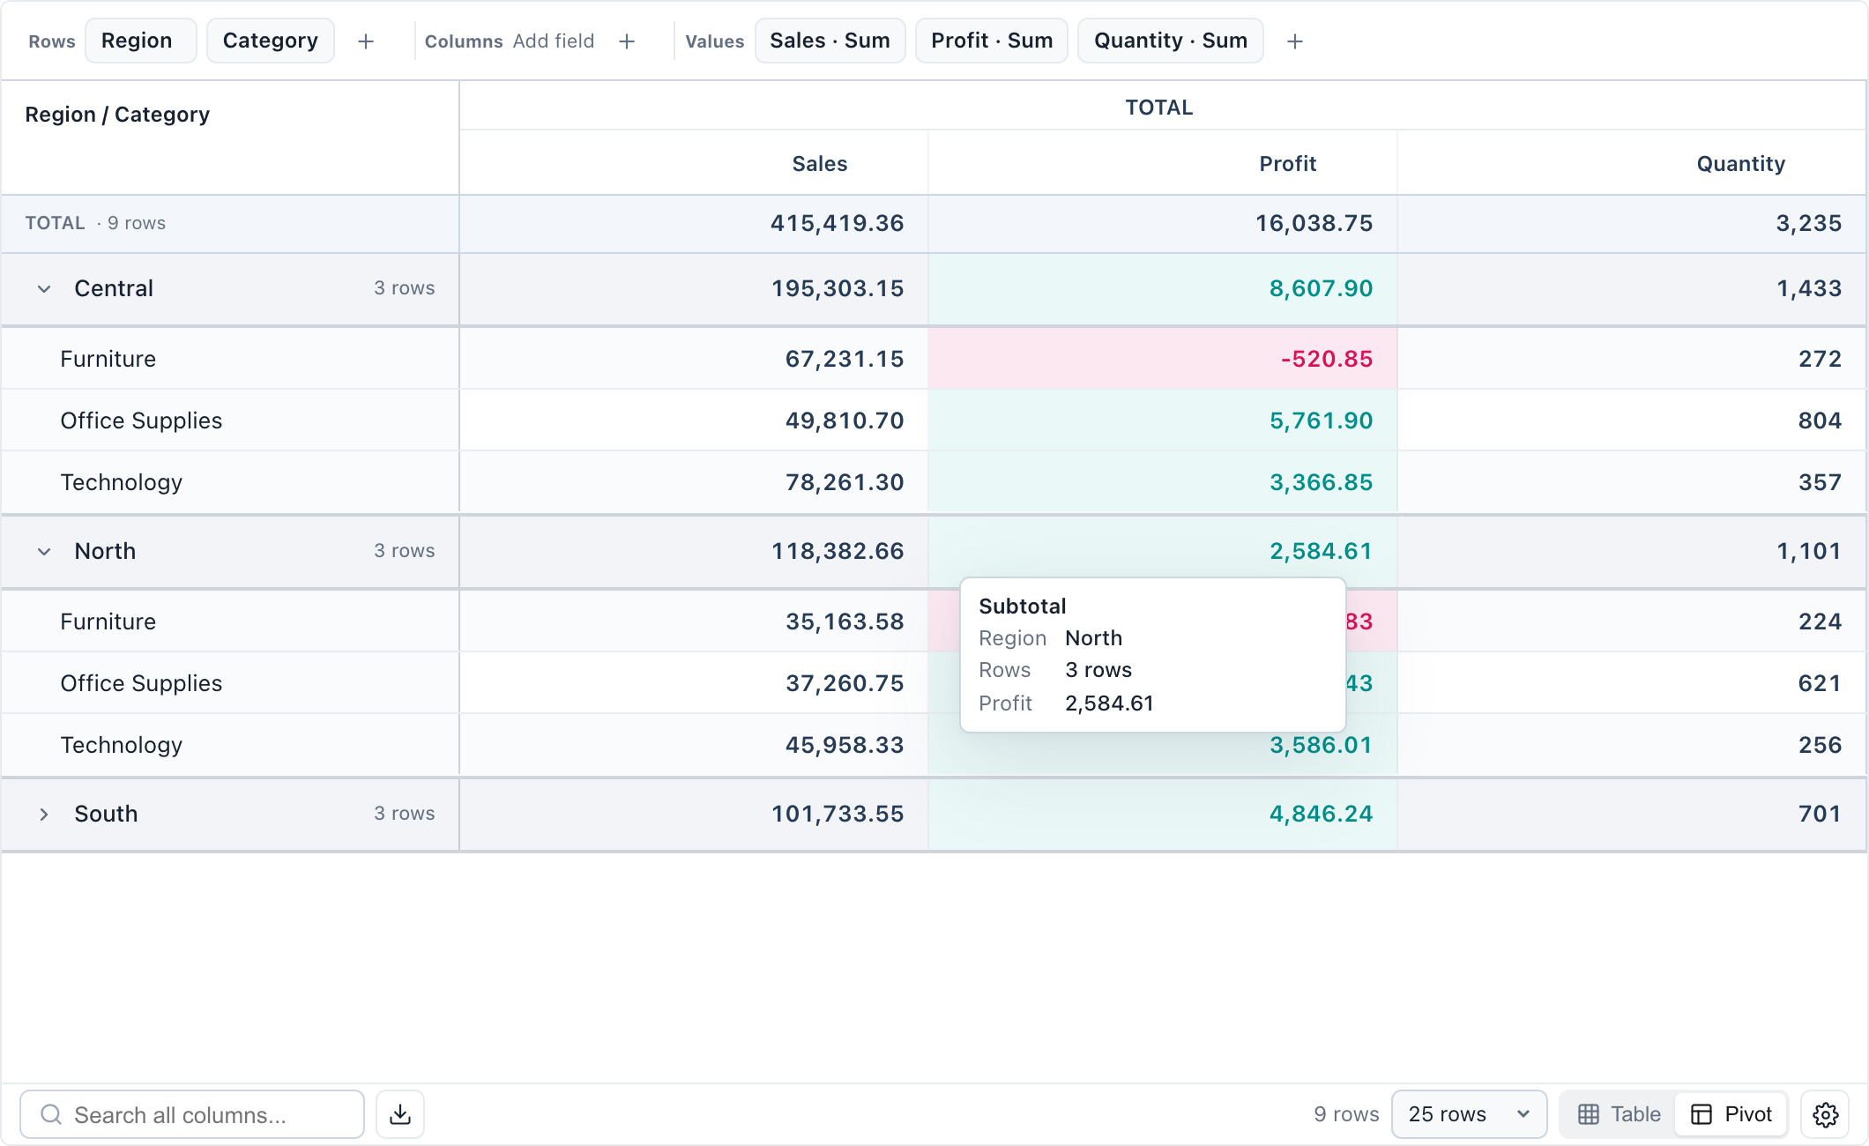Open the Quantity · Sum value chip
The width and height of the screenshot is (1869, 1146).
(x=1171, y=41)
